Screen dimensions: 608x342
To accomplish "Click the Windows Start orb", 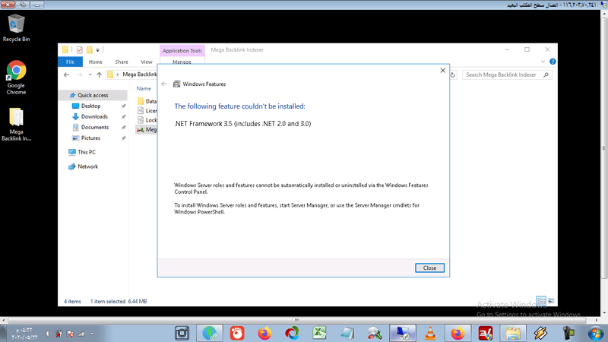I will point(596,333).
